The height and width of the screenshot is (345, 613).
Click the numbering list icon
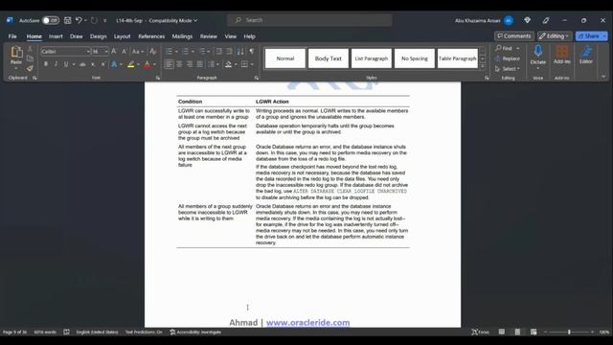(x=185, y=51)
